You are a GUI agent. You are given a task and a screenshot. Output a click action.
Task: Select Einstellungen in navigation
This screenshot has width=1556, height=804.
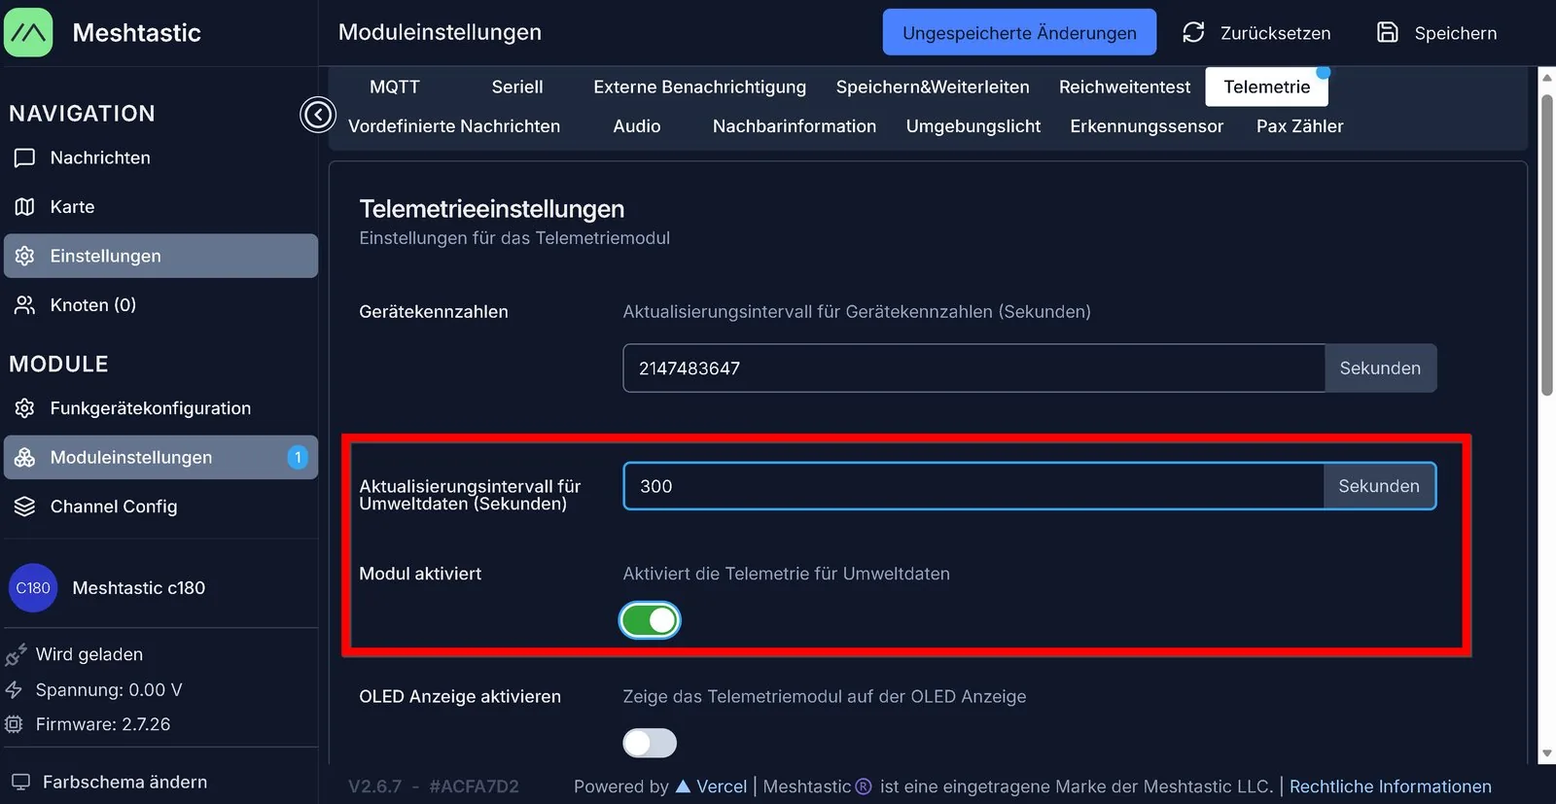point(160,256)
